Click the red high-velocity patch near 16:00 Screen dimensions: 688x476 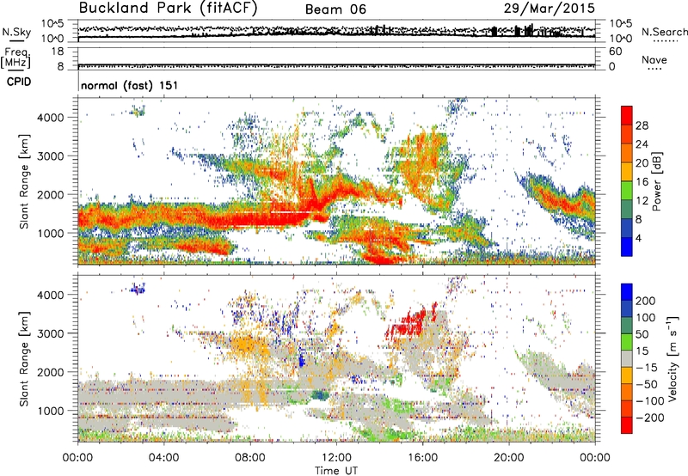click(x=408, y=323)
